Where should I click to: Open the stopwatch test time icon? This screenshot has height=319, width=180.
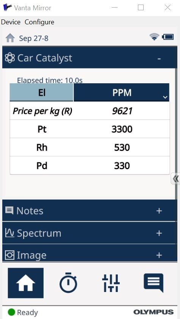pos(68,282)
